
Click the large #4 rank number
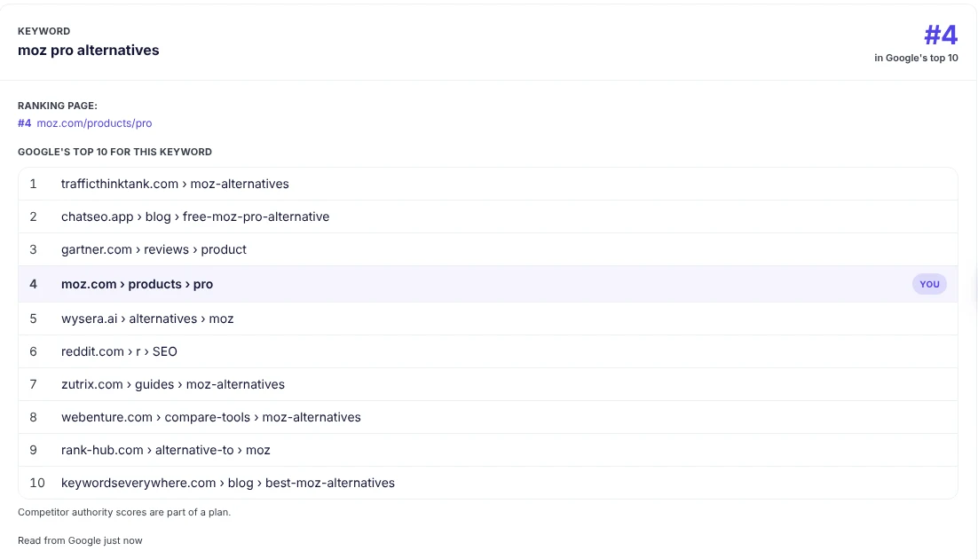[941, 35]
